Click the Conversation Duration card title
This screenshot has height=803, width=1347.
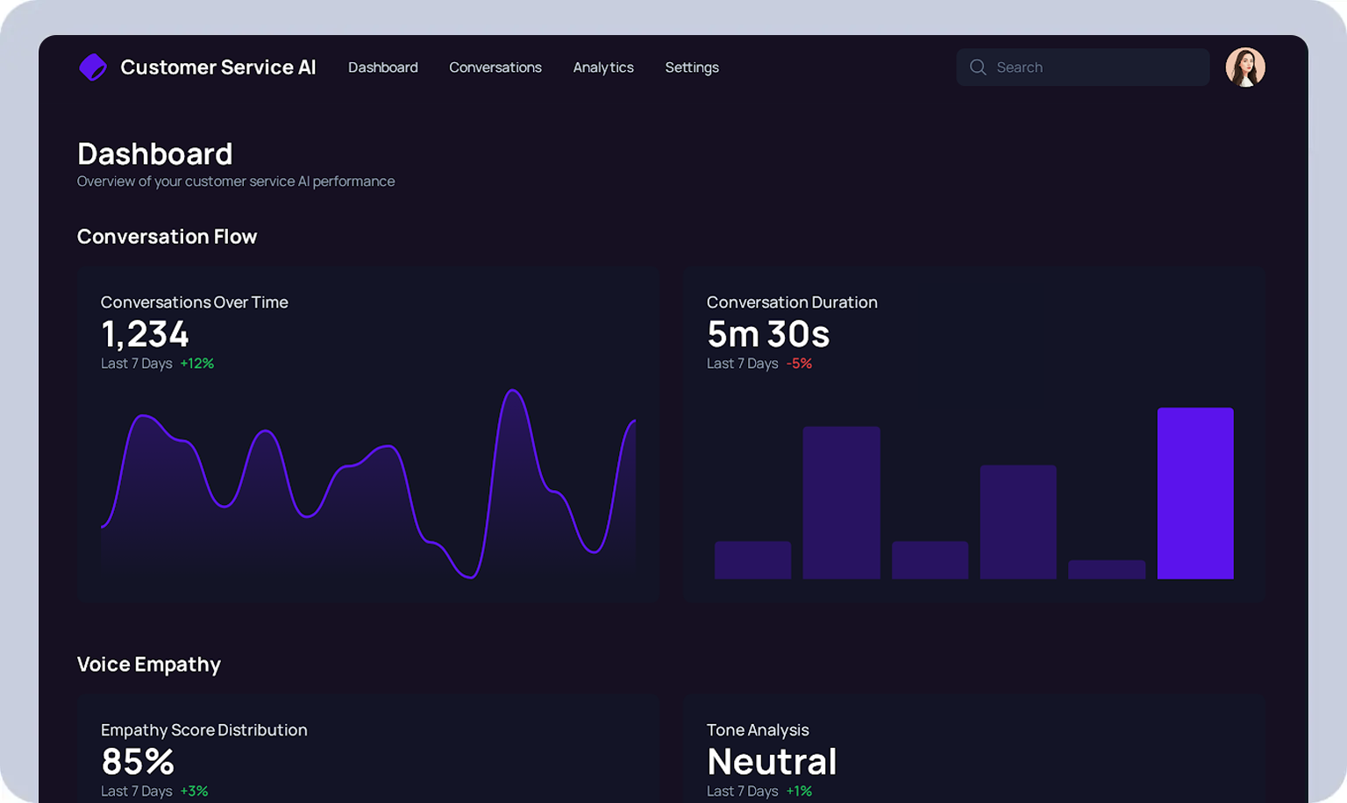coord(791,302)
